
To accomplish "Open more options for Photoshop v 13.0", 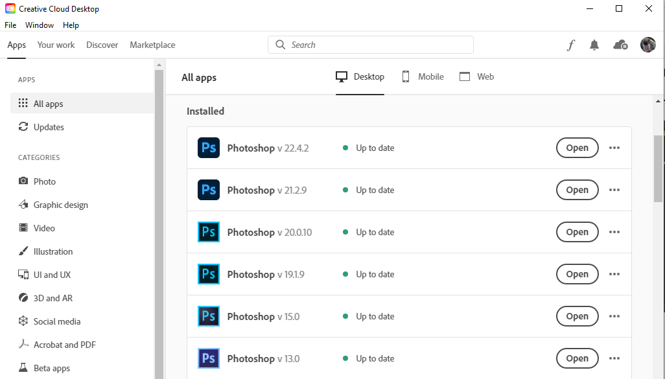I will click(x=614, y=358).
